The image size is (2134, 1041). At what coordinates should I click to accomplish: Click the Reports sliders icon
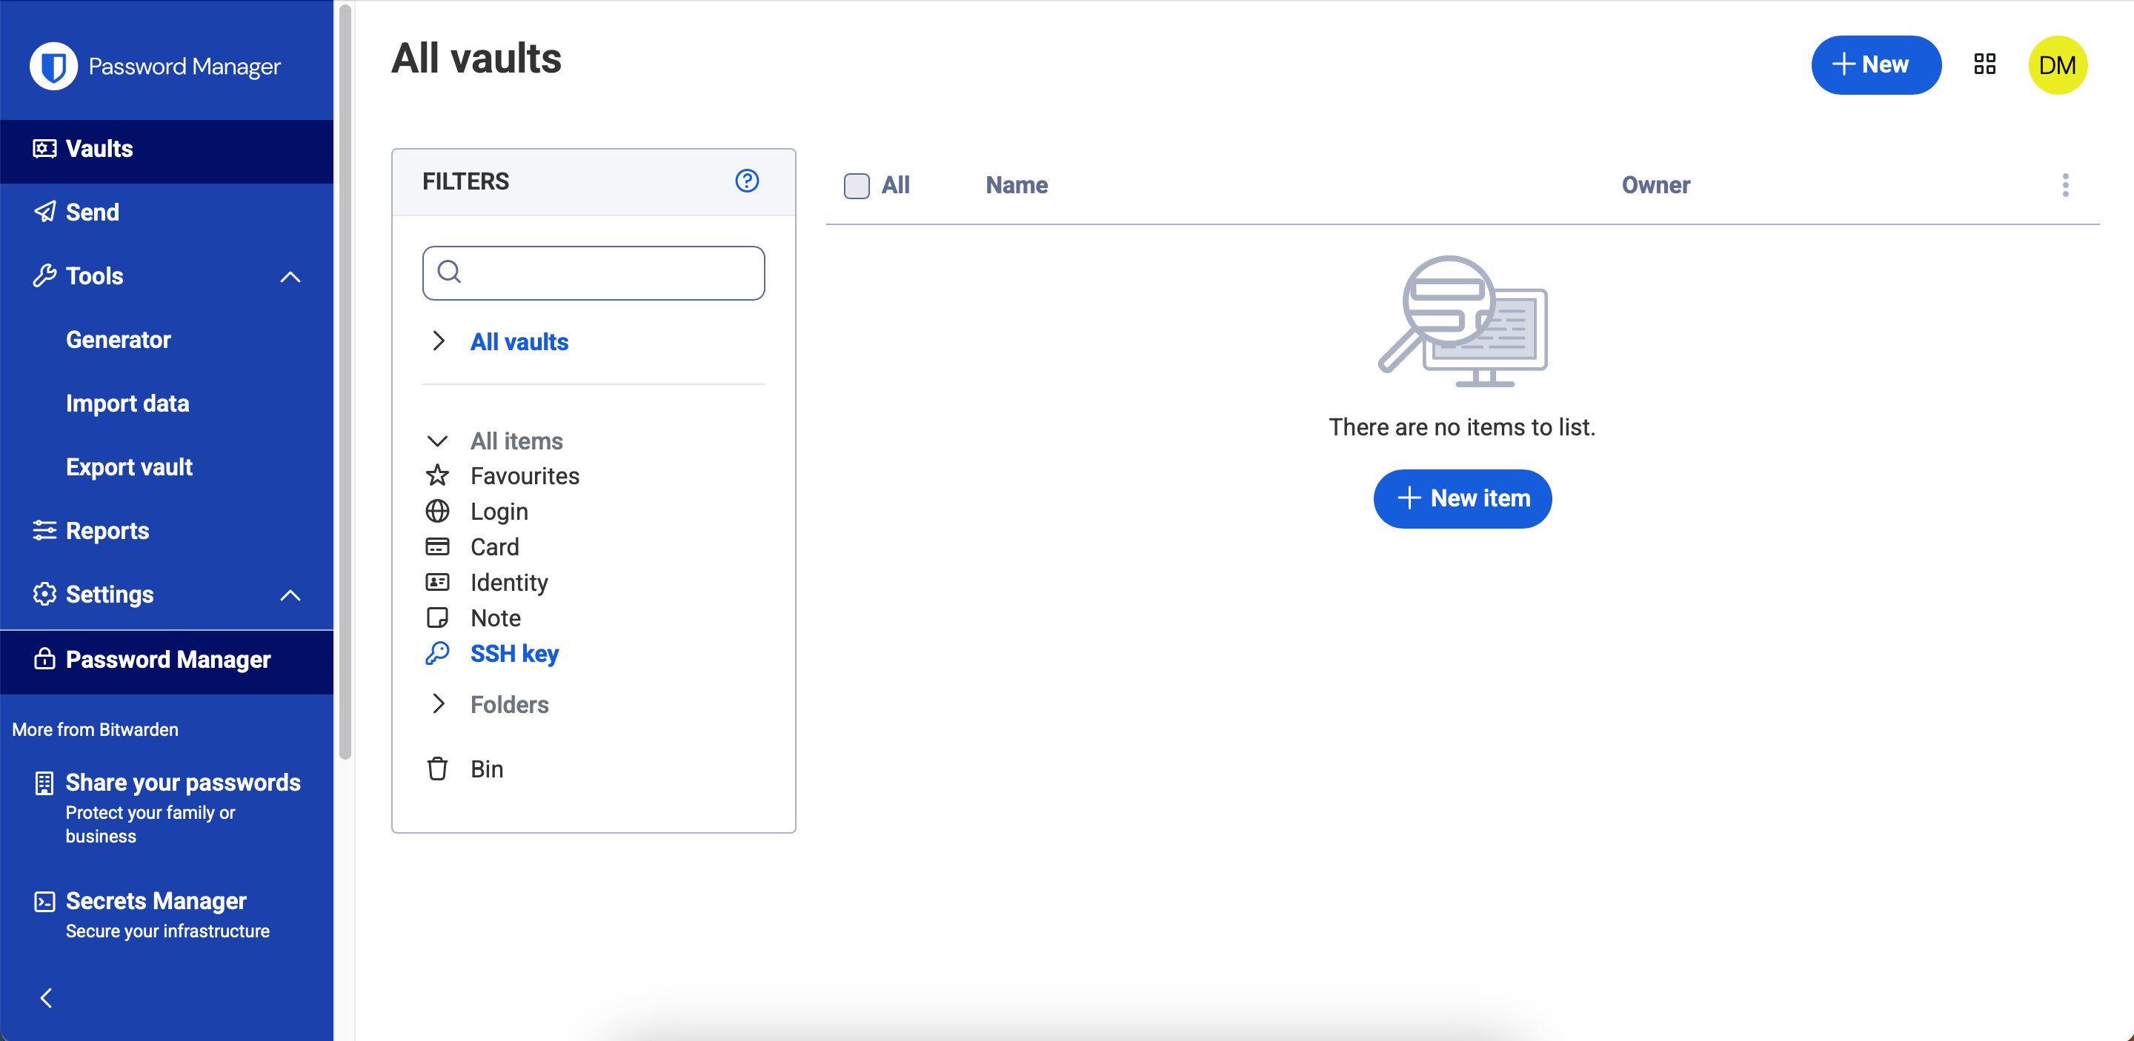[44, 530]
